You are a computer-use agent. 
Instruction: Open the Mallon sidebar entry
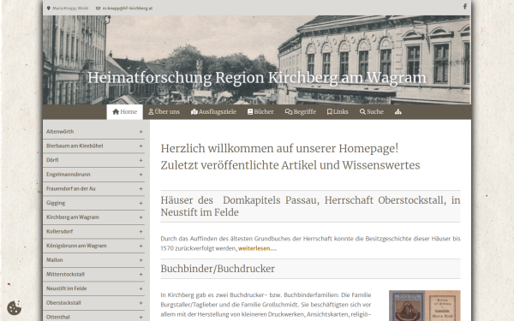coord(55,260)
